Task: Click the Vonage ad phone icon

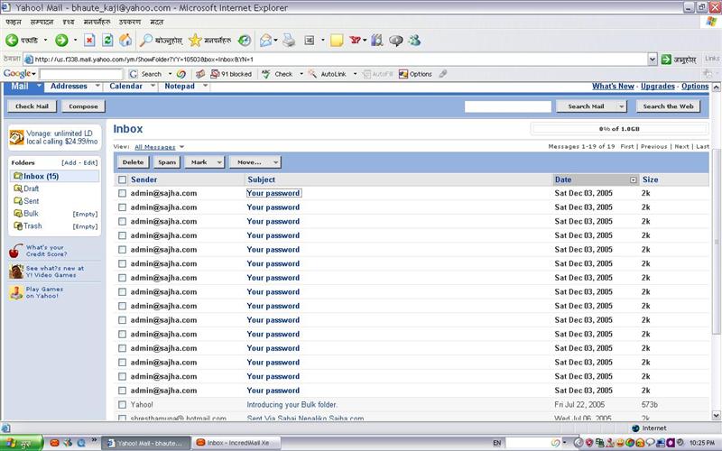Action: click(x=16, y=137)
